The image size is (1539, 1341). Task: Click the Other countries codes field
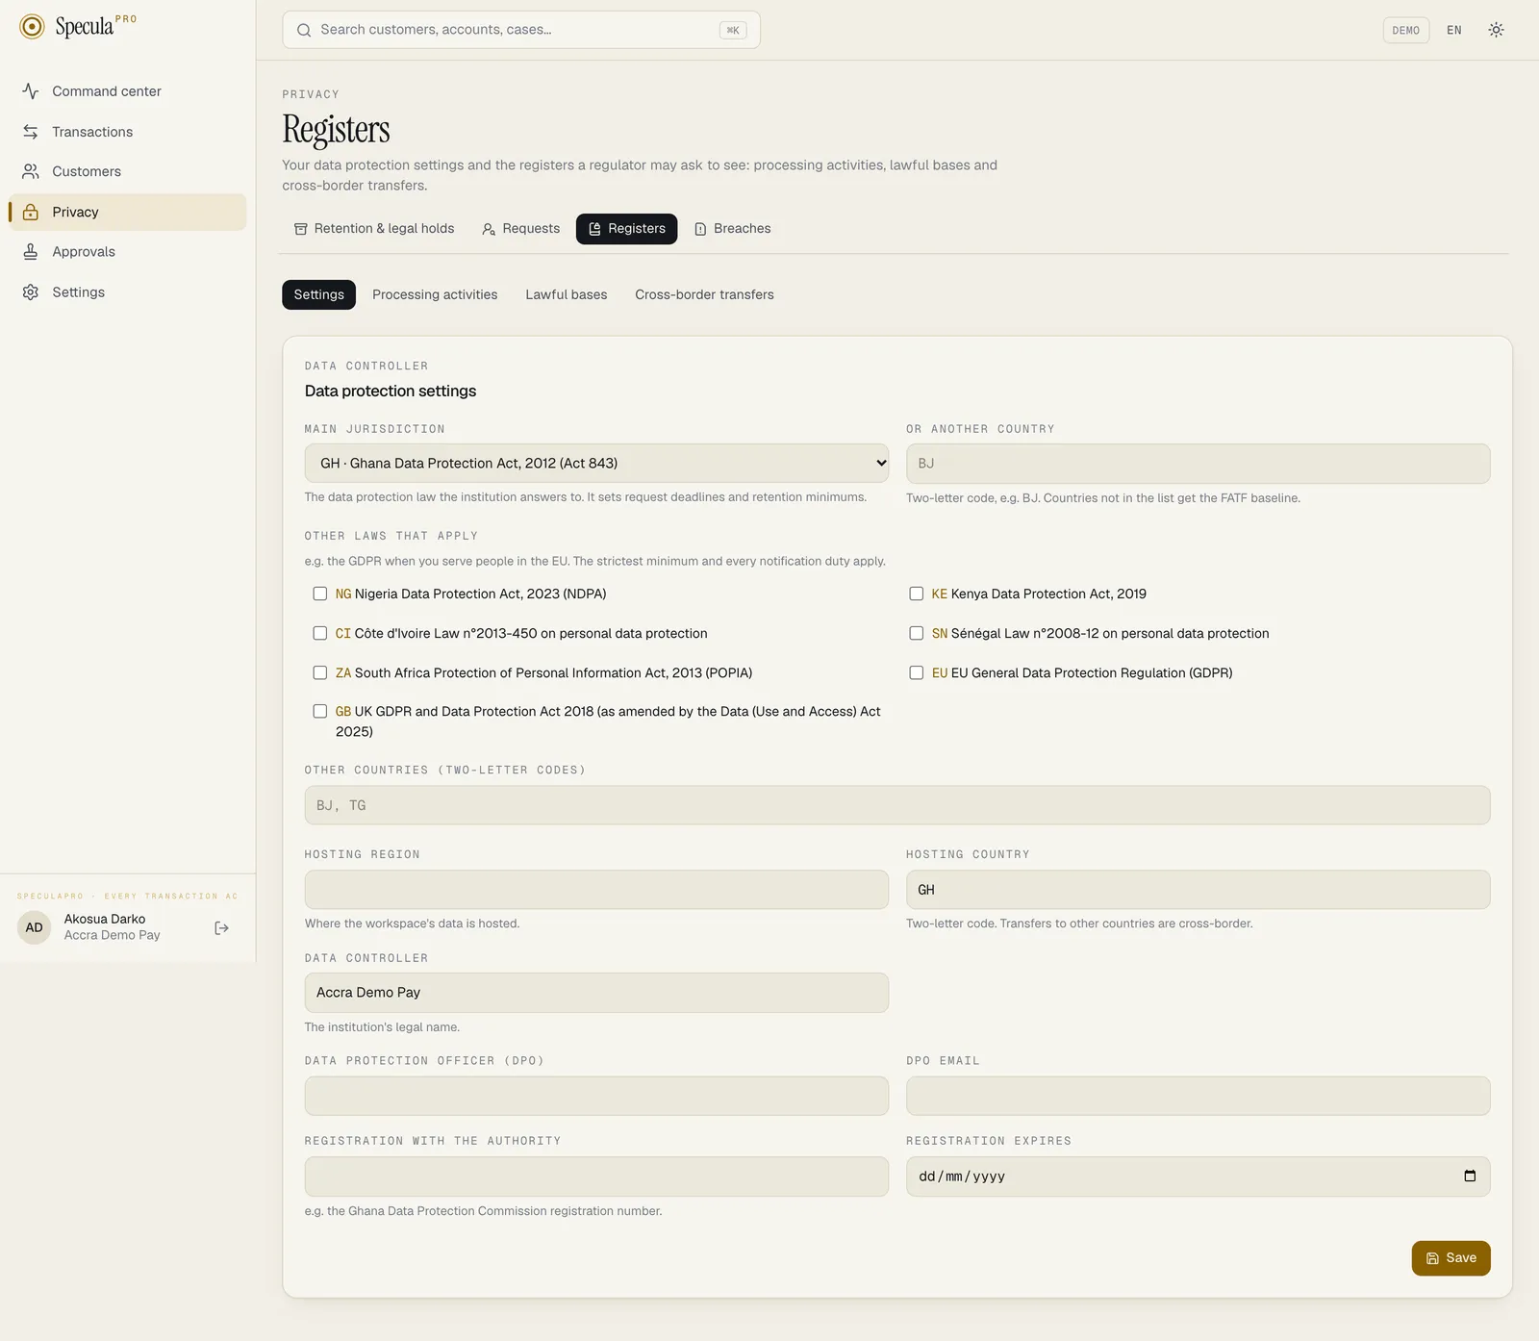[897, 805]
